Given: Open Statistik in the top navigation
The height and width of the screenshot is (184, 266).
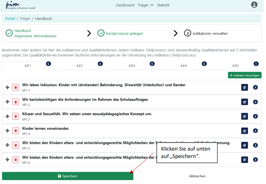Looking at the screenshot, I should pos(163,5).
